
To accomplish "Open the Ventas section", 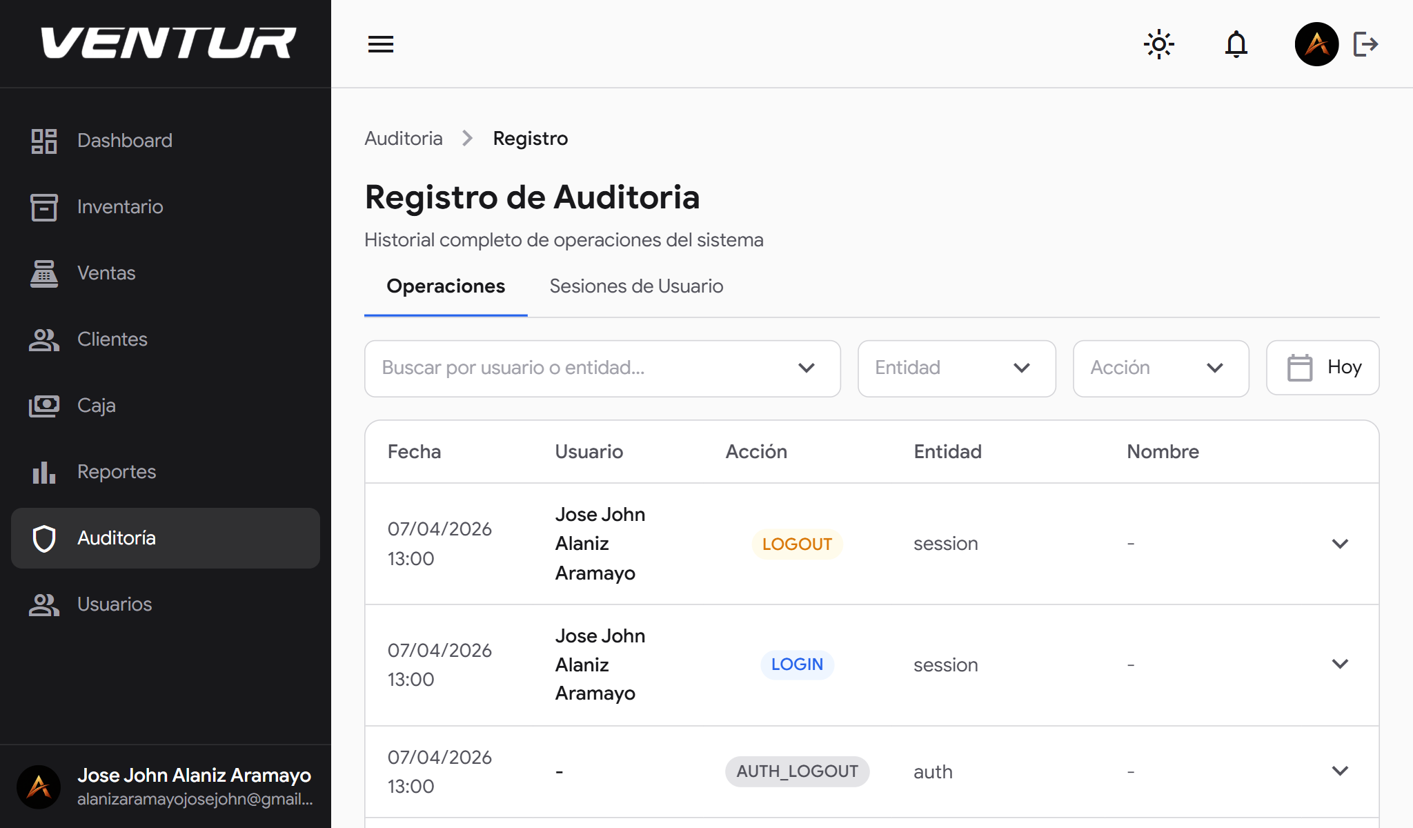I will pyautogui.click(x=106, y=273).
